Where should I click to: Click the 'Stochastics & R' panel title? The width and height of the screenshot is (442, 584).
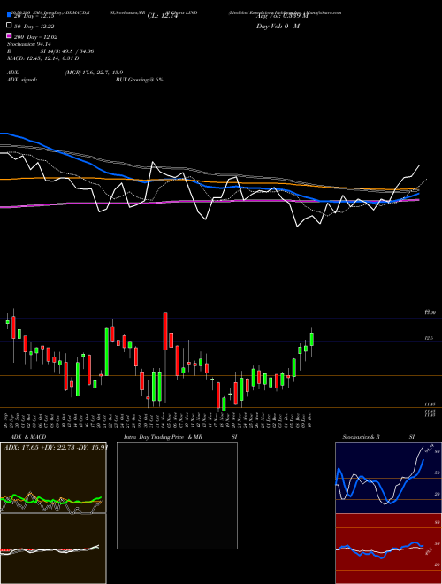(362, 437)
